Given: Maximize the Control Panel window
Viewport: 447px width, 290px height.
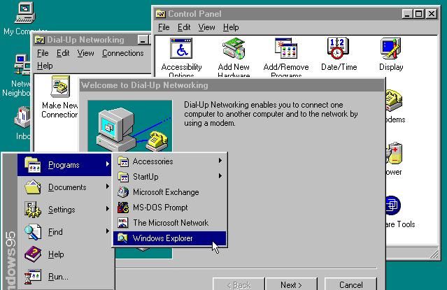Looking at the screenshot, I should (x=419, y=14).
